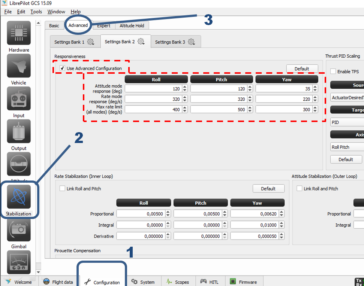The height and width of the screenshot is (286, 364).
Task: Open the ActuatorDesired source dropdown
Action: coord(347,97)
